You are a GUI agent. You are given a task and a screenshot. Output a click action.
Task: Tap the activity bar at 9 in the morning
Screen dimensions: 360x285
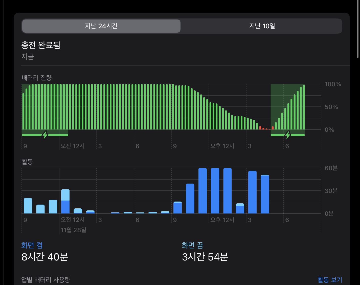(x=178, y=207)
